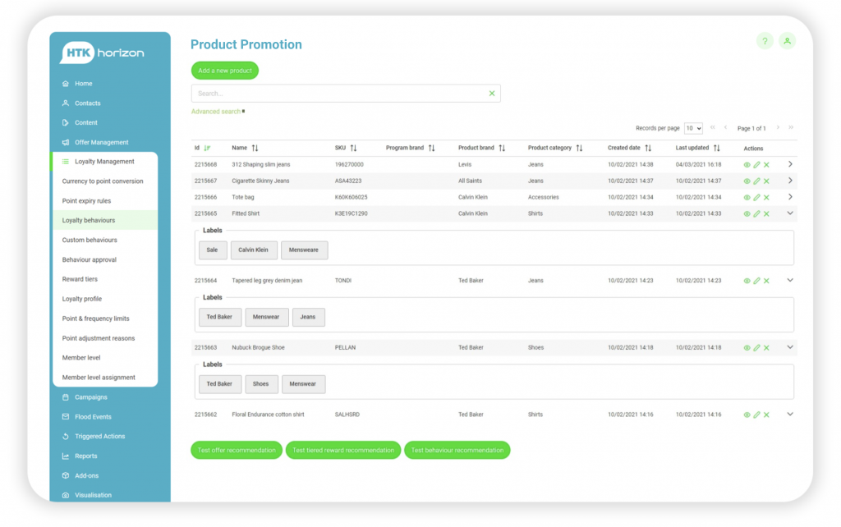The height and width of the screenshot is (527, 841).
Task: Open Campaigns in the sidebar
Action: tap(90, 397)
